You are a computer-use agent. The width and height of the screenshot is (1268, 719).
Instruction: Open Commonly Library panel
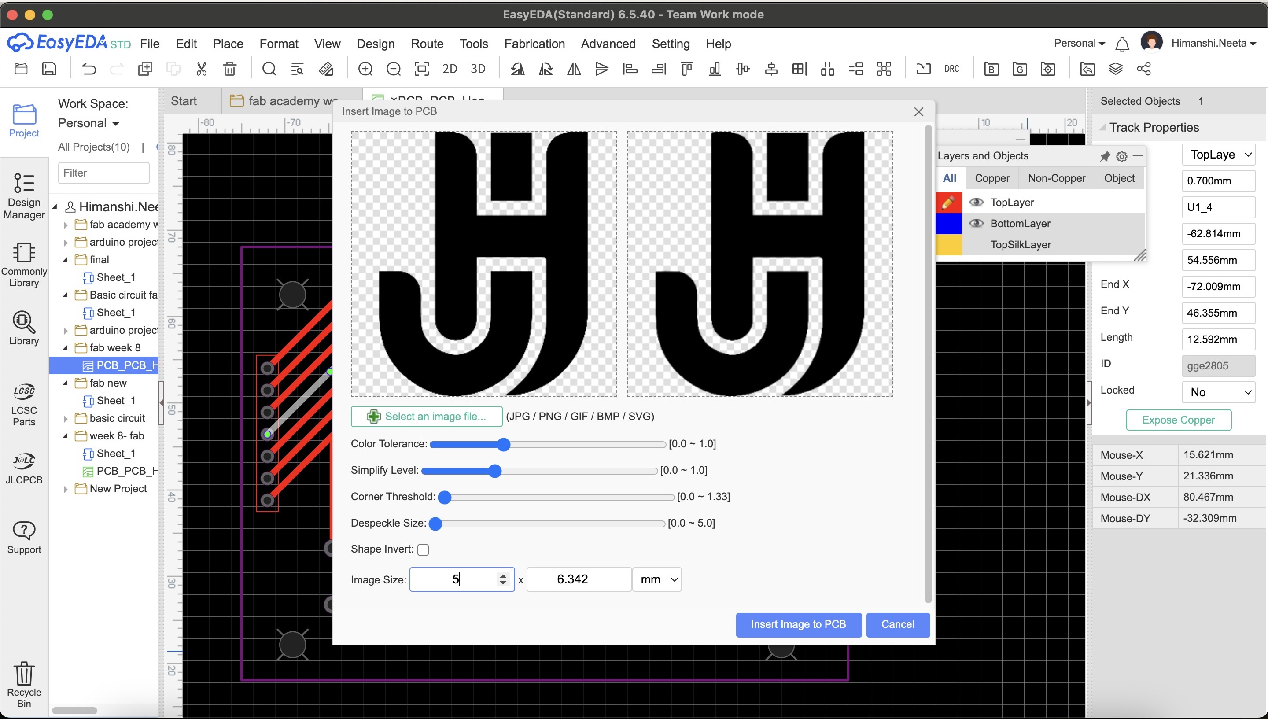(x=24, y=265)
